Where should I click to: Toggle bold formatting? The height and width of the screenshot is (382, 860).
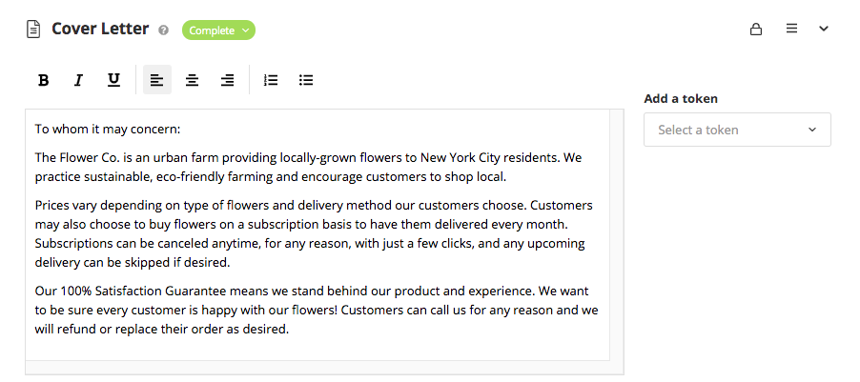tap(44, 80)
